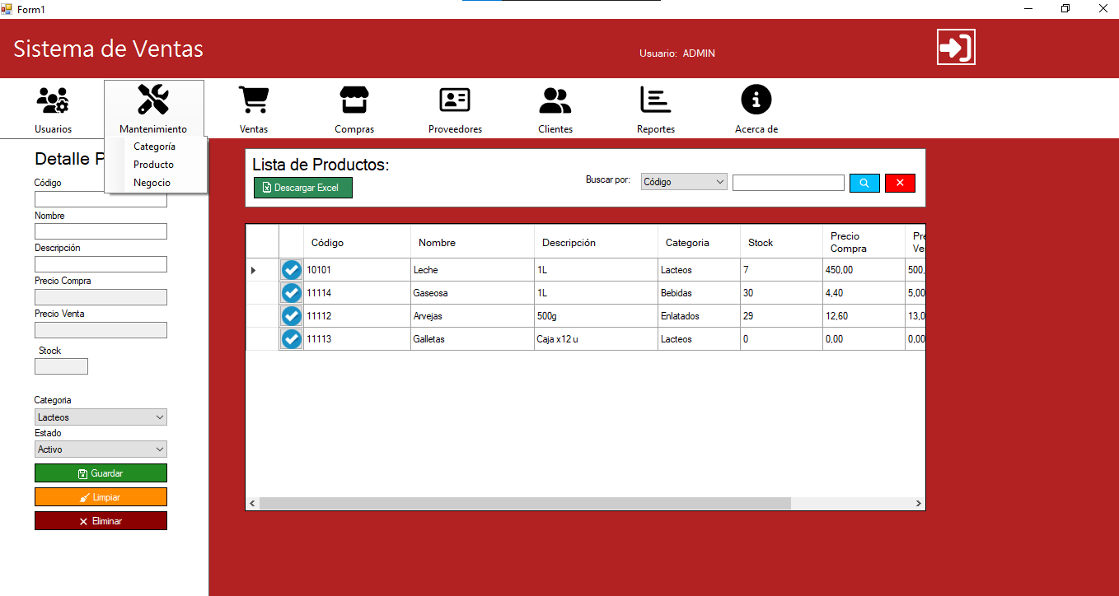Open the Estado dropdown showing Activo
This screenshot has height=596, width=1119.
[x=101, y=449]
